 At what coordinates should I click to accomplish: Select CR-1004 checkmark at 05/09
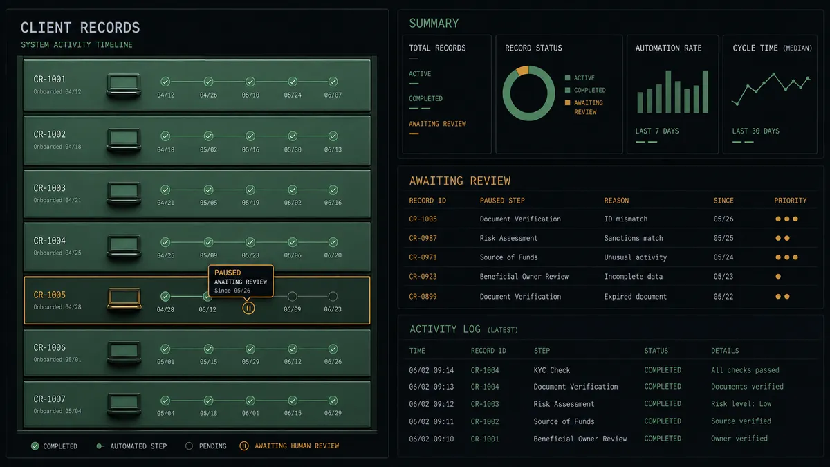[208, 242]
